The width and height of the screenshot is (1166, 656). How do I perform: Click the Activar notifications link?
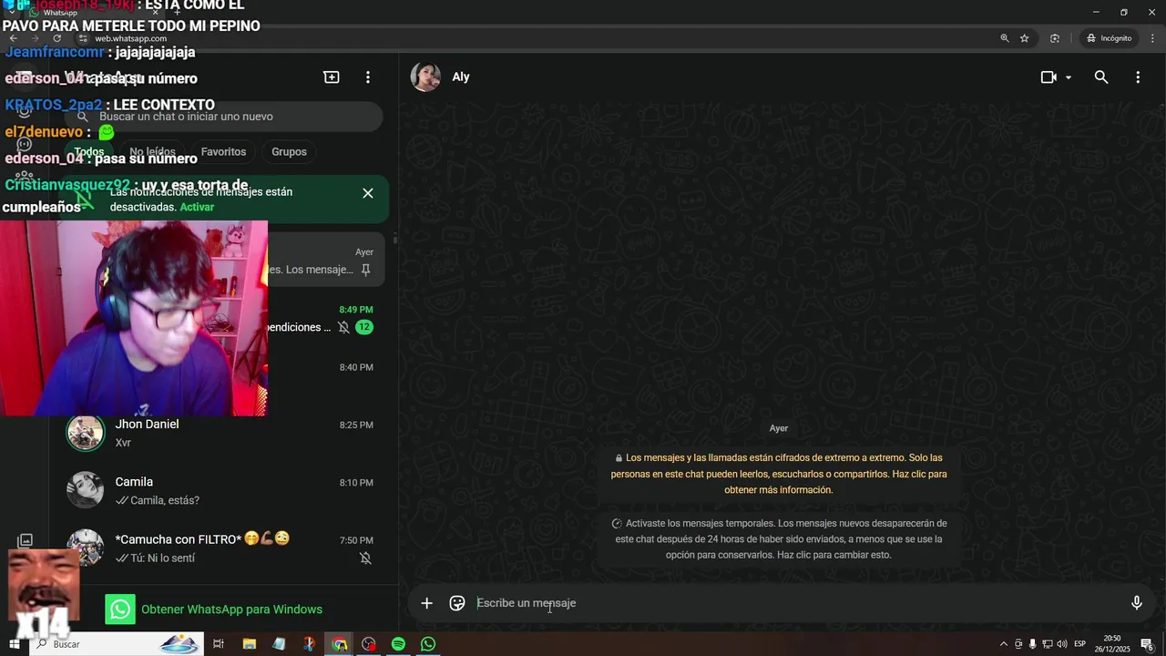(197, 207)
